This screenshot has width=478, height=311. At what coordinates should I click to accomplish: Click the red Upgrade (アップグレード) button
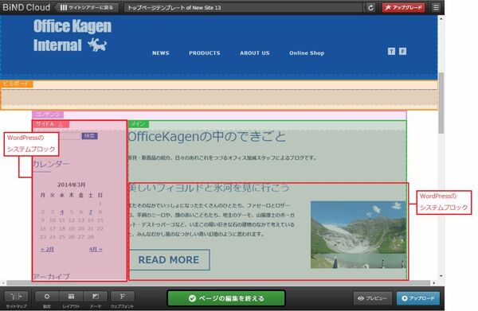point(403,7)
